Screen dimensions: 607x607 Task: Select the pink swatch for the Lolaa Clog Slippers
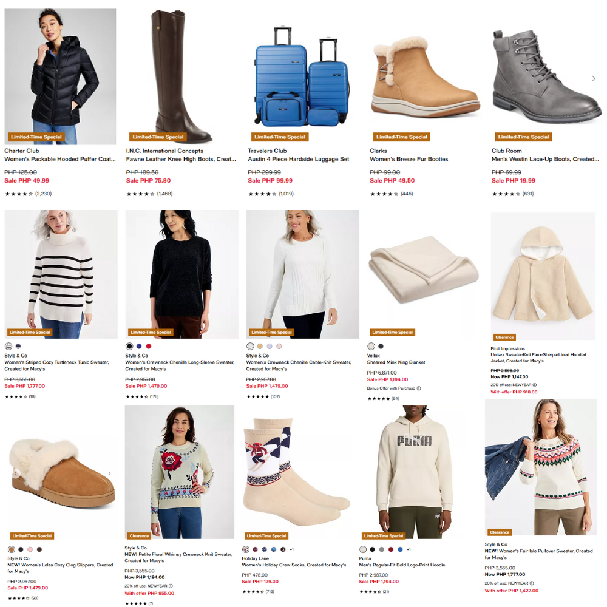(x=30, y=549)
